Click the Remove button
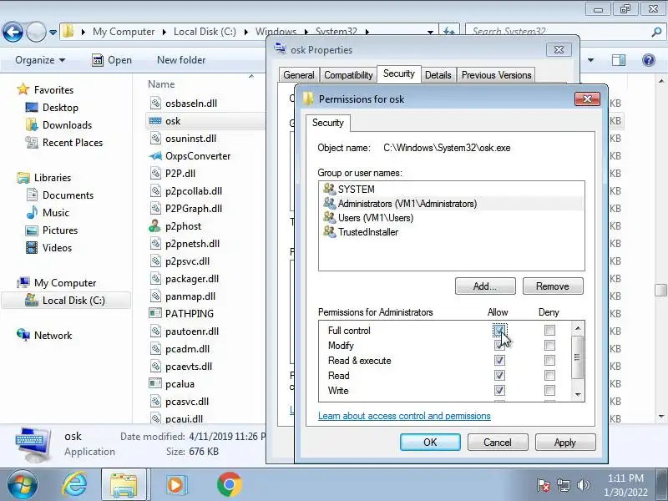 pos(553,286)
